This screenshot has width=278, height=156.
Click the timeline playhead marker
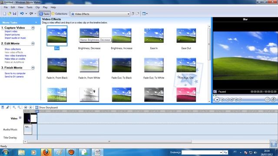pyautogui.click(x=37, y=111)
